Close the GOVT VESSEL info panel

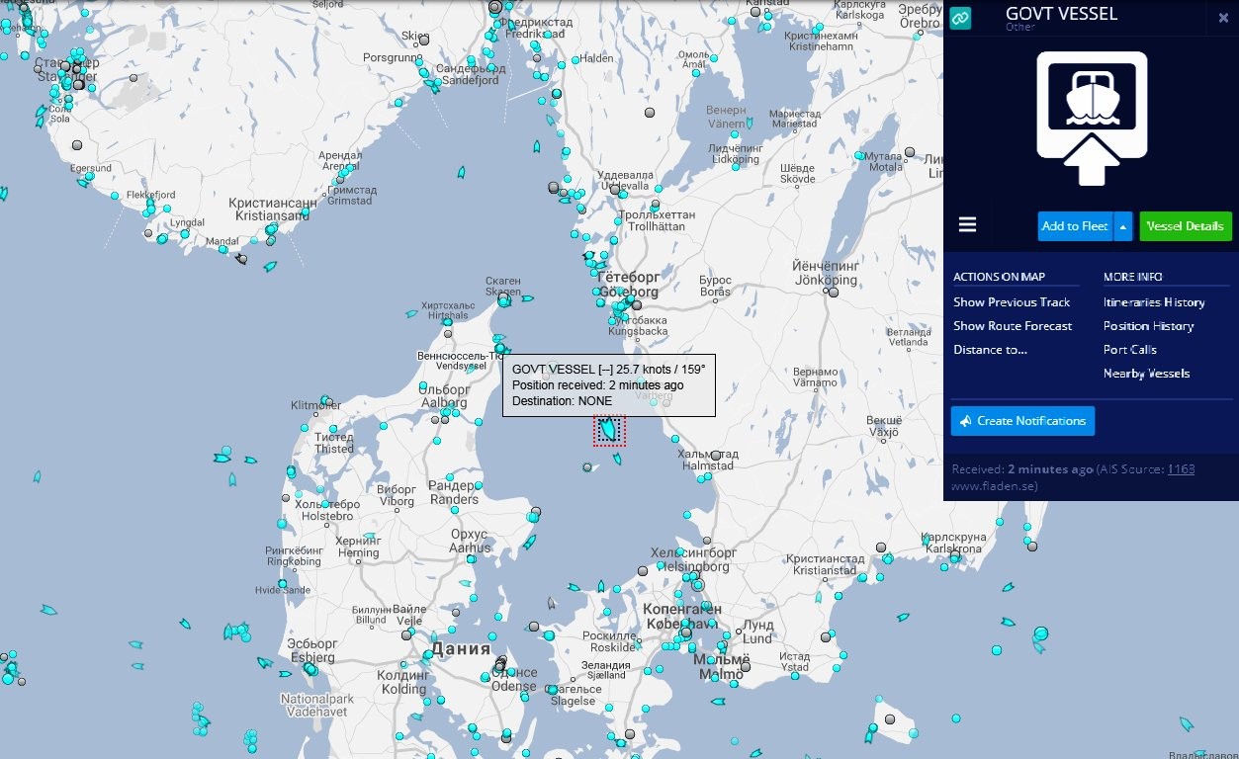tap(1223, 18)
